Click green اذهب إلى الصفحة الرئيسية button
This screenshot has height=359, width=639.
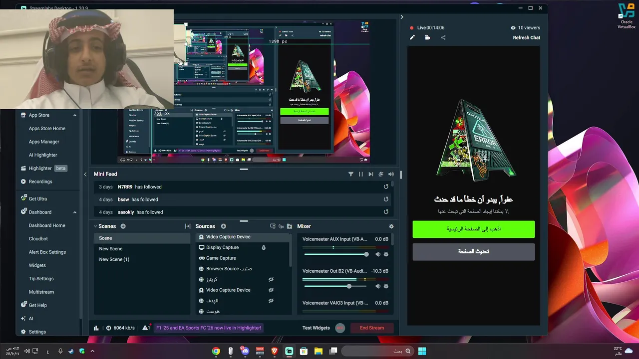[473, 229]
